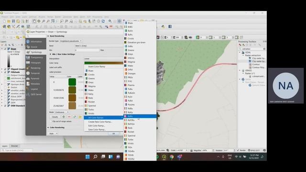Open the Information page in Layer Properties

36,42
